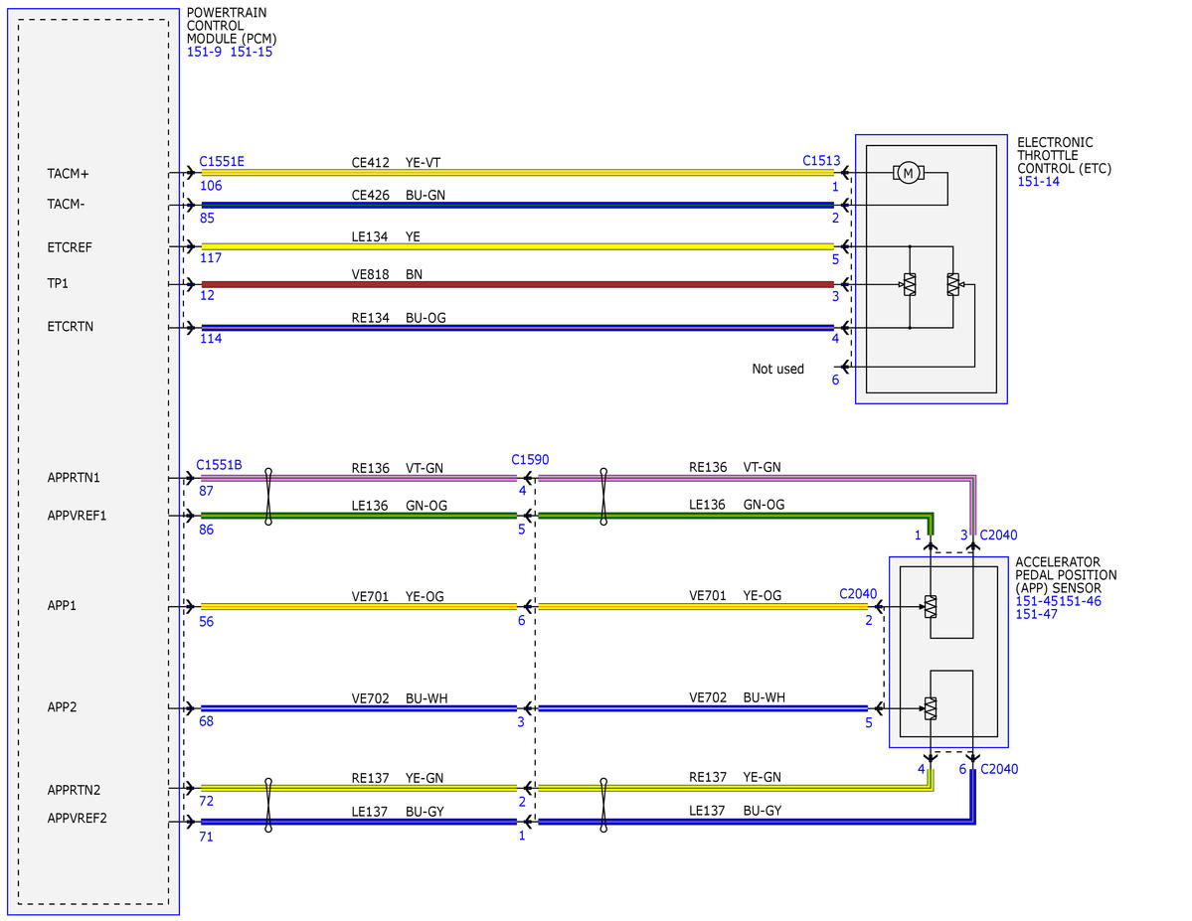Image resolution: width=1192 pixels, height=921 pixels.
Task: Select wire label CE412 YE-VT
Action: (x=396, y=163)
